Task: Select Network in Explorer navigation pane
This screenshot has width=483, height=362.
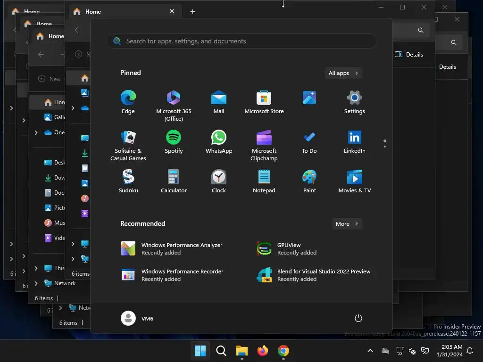Action: [x=60, y=283]
